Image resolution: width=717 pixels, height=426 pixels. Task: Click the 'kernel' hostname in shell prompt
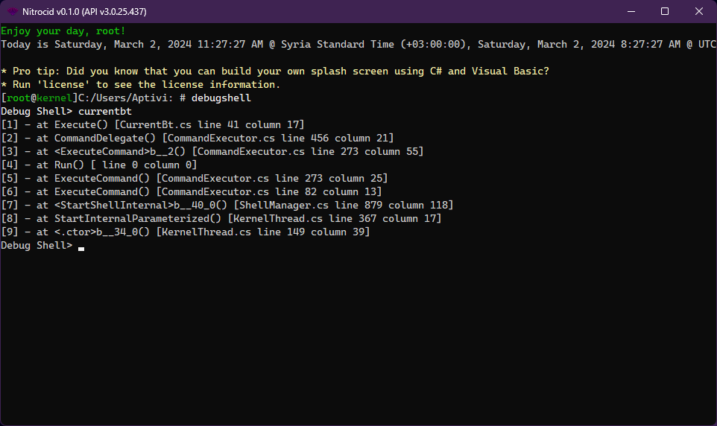tap(54, 98)
